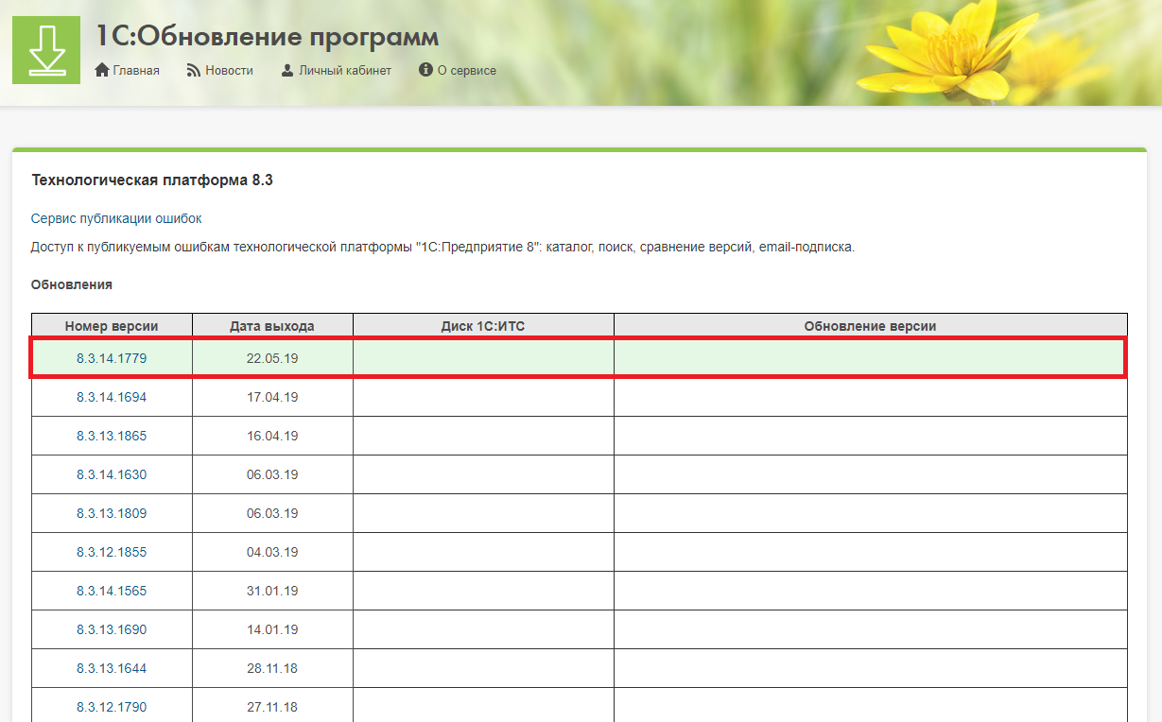
Task: Choose version 8.3.14.1630
Action: pyautogui.click(x=112, y=474)
